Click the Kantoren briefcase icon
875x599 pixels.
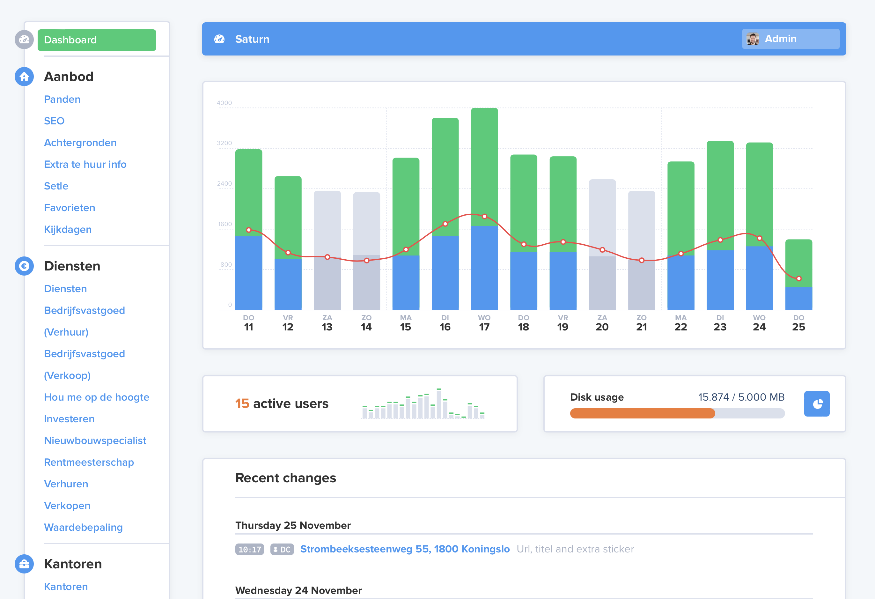coord(24,564)
